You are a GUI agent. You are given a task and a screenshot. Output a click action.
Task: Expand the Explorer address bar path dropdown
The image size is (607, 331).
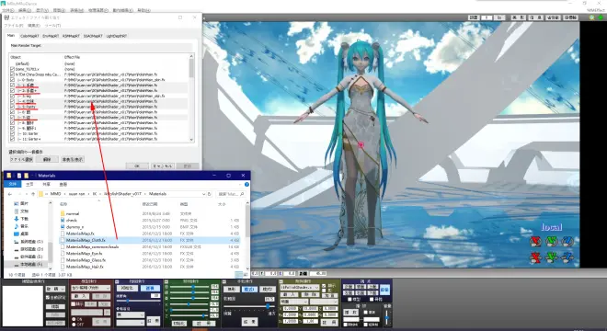pyautogui.click(x=204, y=194)
